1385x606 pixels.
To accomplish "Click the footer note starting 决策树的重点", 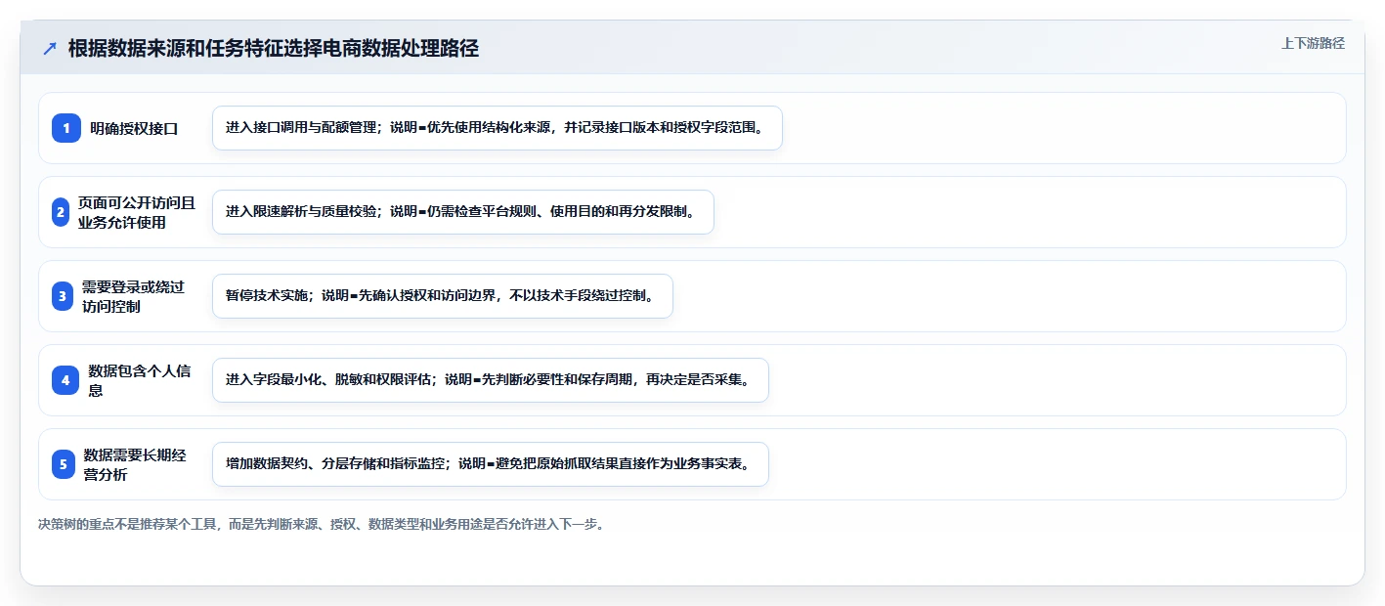I will pyautogui.click(x=322, y=525).
